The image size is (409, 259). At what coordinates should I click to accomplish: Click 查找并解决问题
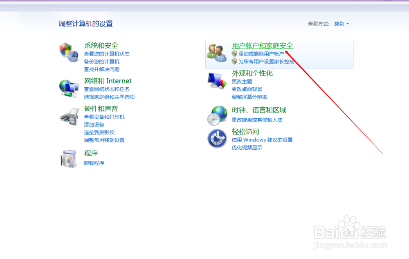point(103,69)
